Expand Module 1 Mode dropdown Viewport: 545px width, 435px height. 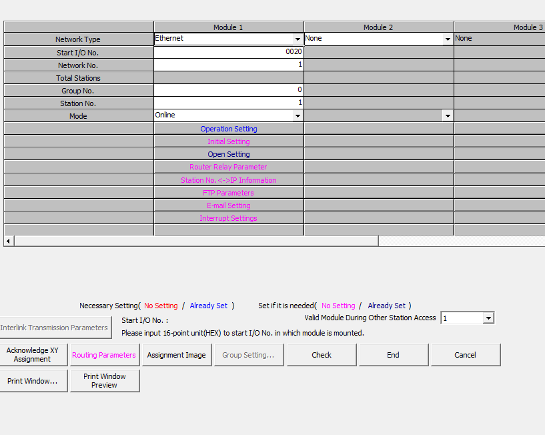click(x=298, y=116)
